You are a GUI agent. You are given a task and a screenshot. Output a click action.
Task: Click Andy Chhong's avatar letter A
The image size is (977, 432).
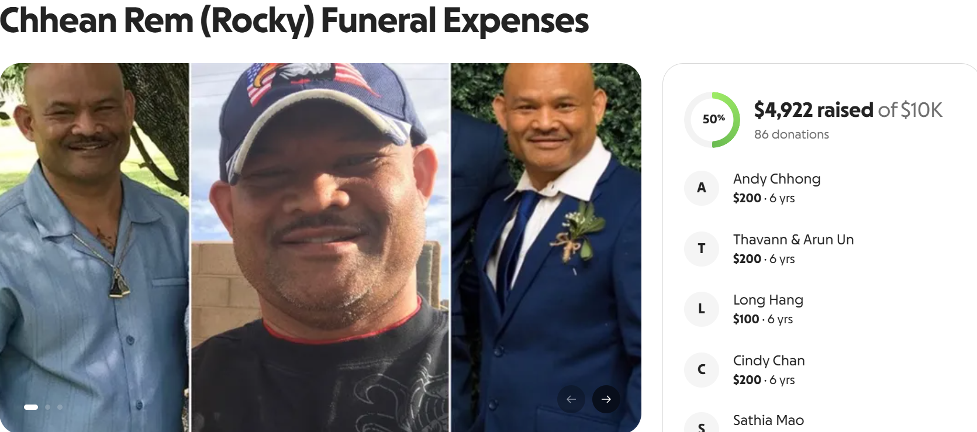coord(702,188)
